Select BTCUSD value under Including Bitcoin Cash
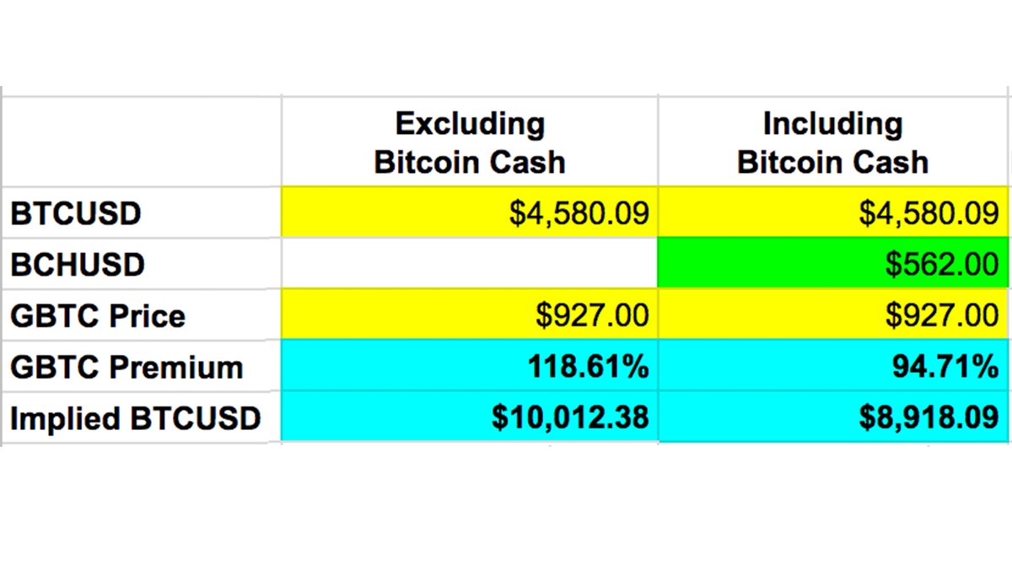This screenshot has height=570, width=1012. [x=833, y=213]
